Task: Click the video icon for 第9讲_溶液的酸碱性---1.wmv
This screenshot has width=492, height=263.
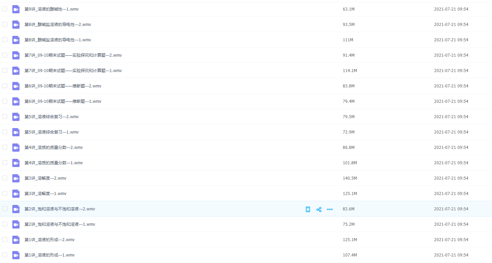Action: [16, 9]
